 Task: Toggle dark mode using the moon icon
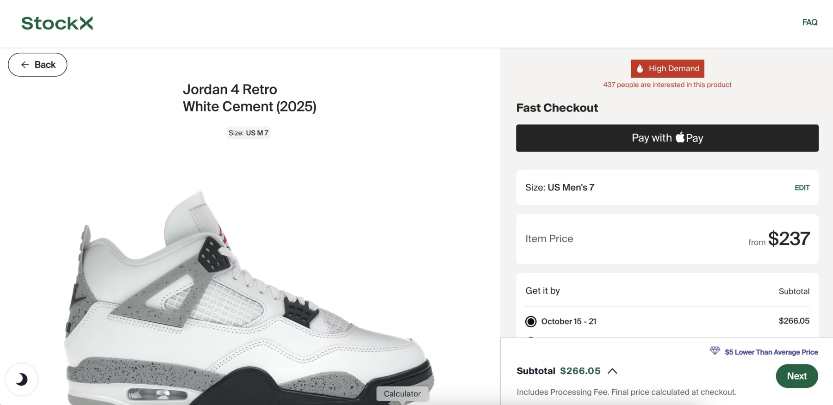22,379
